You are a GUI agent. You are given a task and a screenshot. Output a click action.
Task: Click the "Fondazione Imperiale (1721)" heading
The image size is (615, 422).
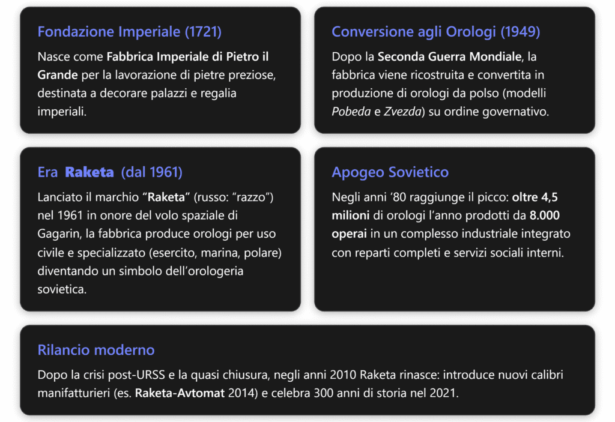click(x=129, y=32)
